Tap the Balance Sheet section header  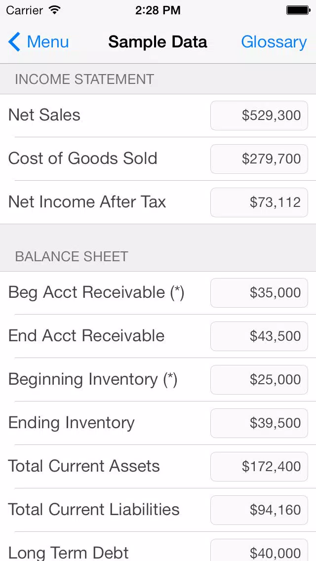tap(158, 256)
